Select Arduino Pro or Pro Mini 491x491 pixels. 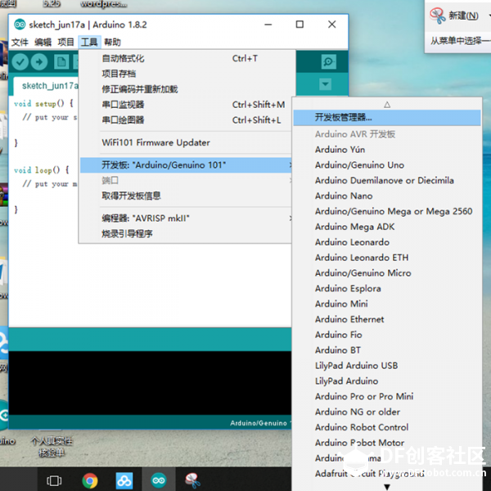[387, 396]
